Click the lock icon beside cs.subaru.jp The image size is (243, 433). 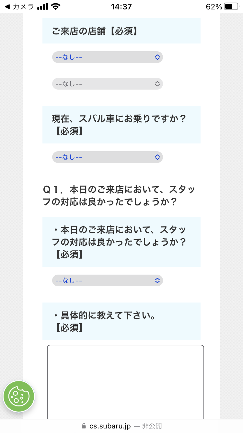pos(84,426)
